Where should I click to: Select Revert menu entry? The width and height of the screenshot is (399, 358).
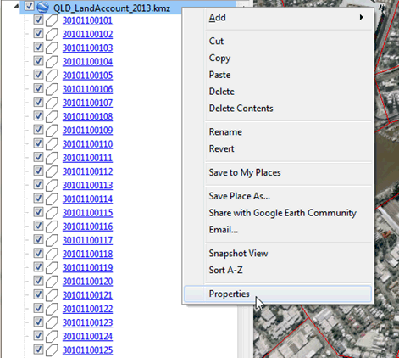(288, 148)
